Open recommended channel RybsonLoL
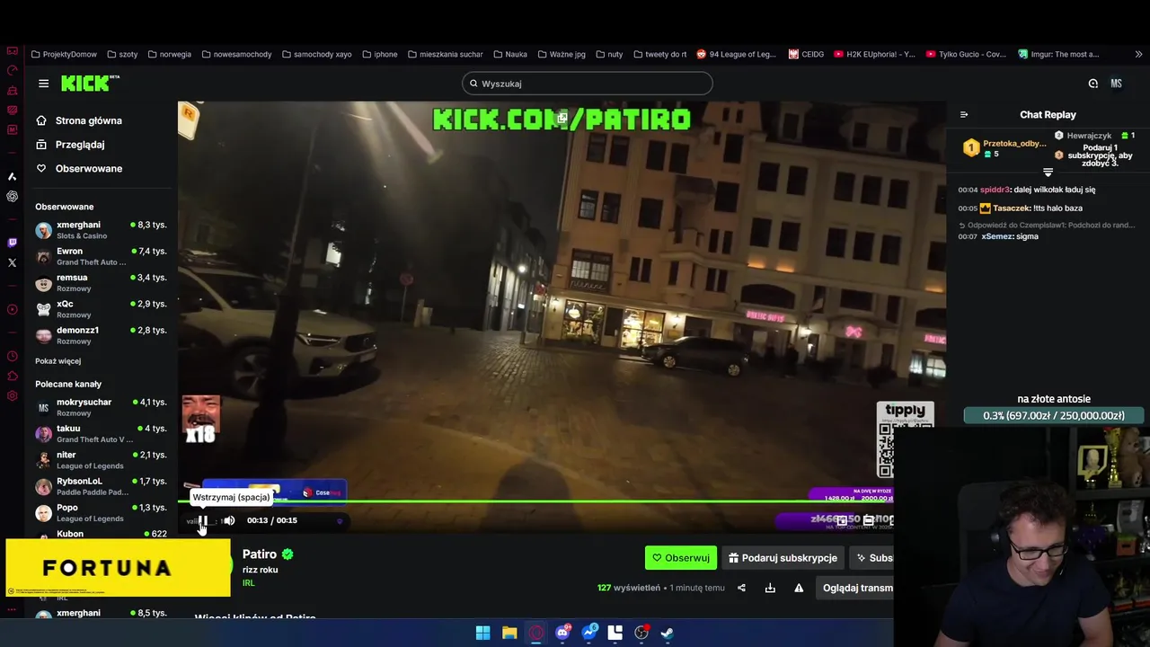 101,486
